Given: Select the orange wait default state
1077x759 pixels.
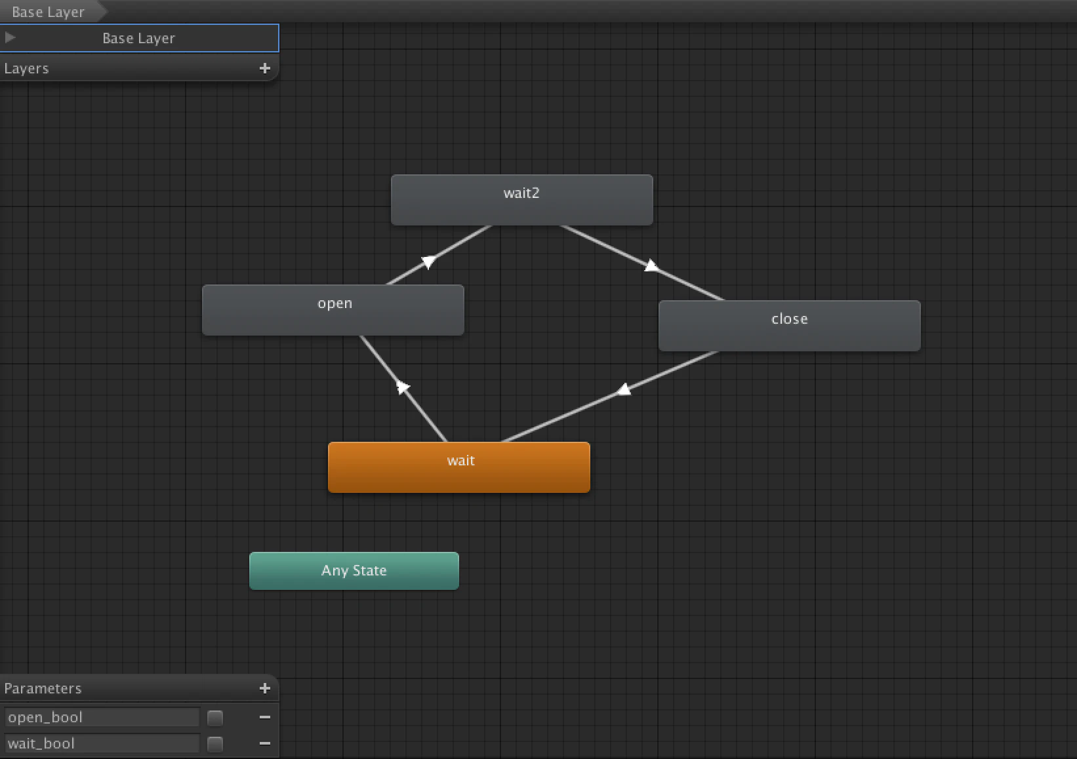Looking at the screenshot, I should click(459, 467).
